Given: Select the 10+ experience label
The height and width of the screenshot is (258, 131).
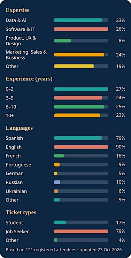Looking at the screenshot, I should tap(10, 116).
